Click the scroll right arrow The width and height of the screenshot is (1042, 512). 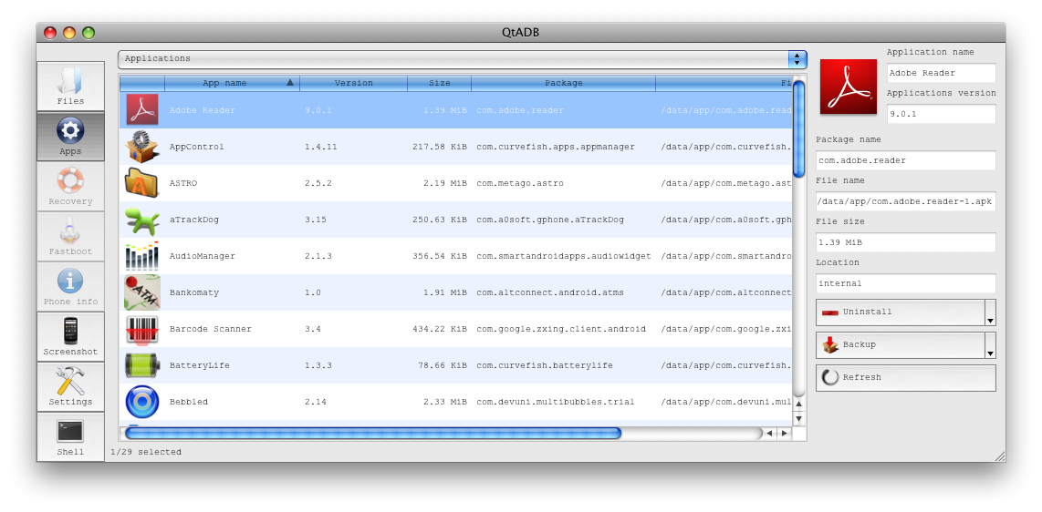784,433
